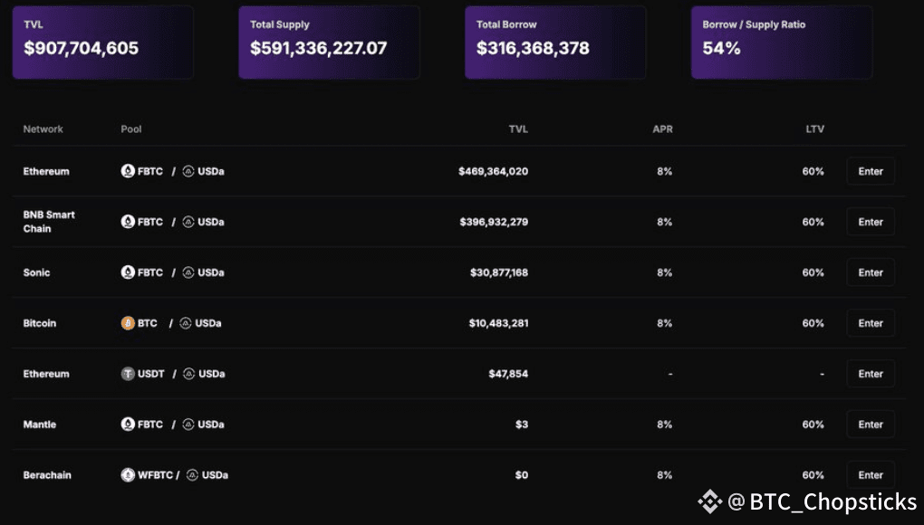Open the Mantle pool with Enter
The image size is (924, 525).
pos(871,425)
